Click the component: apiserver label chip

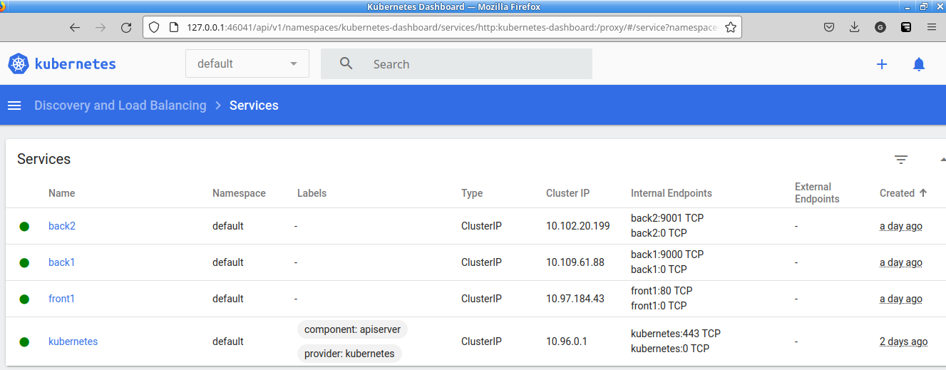coord(353,329)
